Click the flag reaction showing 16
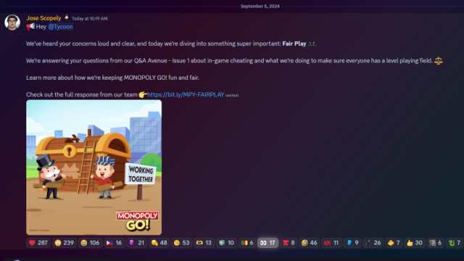This screenshot has width=464, height=261. (114, 243)
